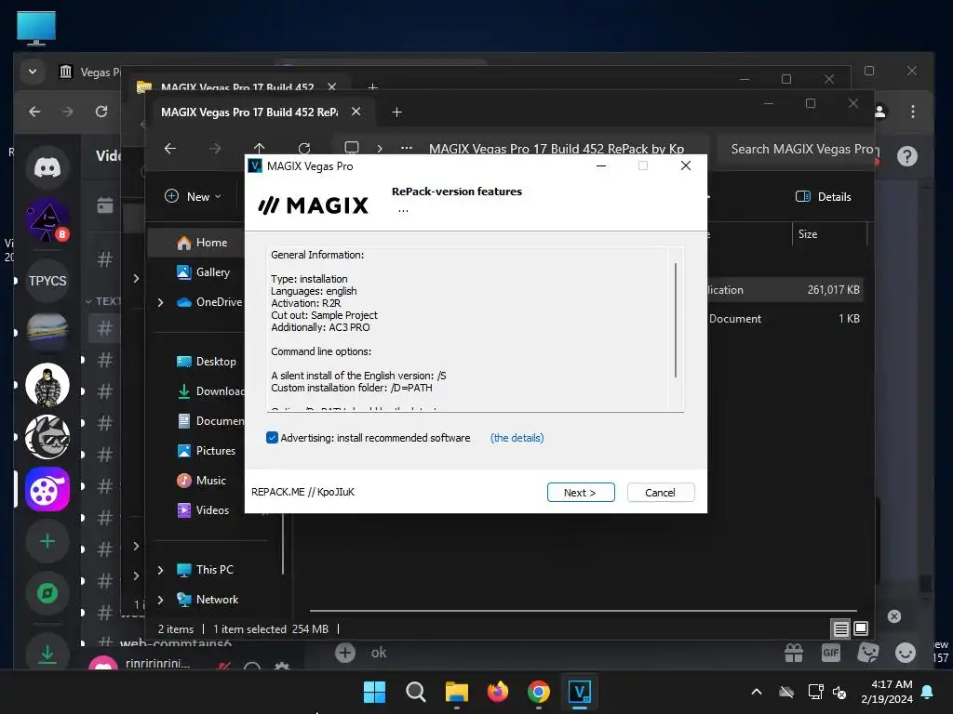This screenshot has height=714, width=953.
Task: Open the Music folder shortcut
Action: (x=201, y=481)
